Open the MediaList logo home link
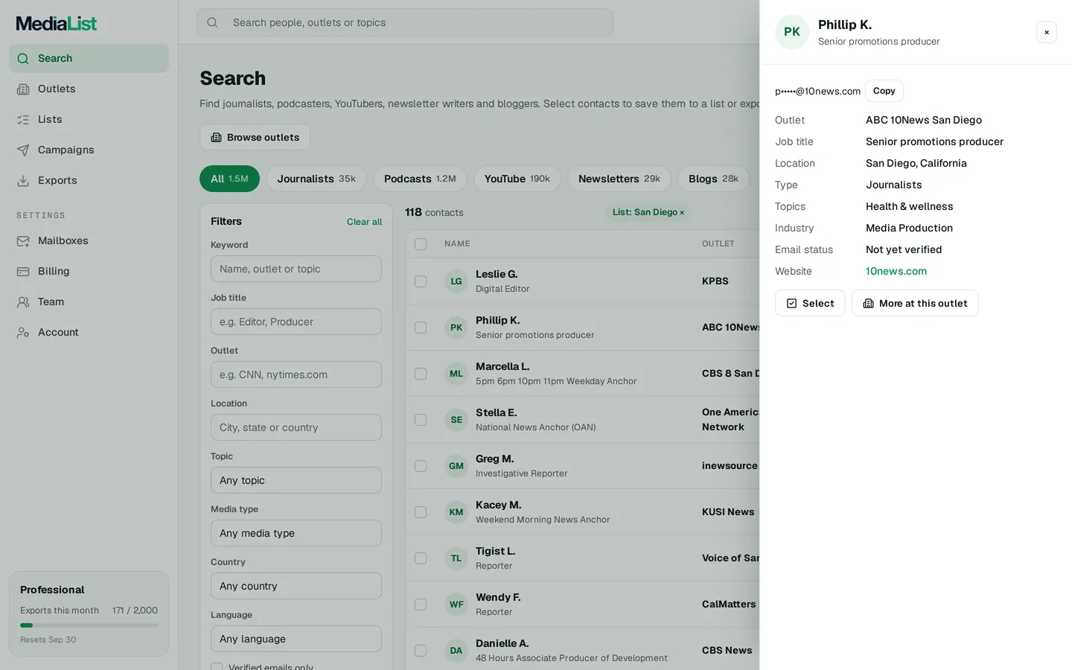 [x=57, y=23]
